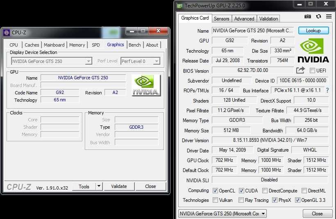This screenshot has height=219, width=336.
Task: Click the Tools button in CPU-Z
Action: (x=84, y=186)
